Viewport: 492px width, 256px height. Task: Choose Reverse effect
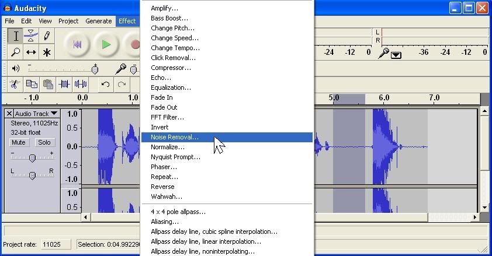pyautogui.click(x=227, y=187)
